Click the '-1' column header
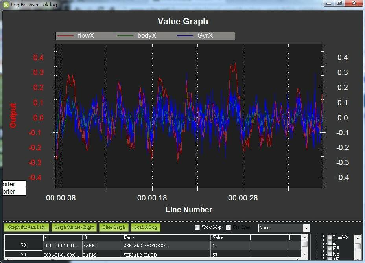The height and width of the screenshot is (263, 365). click(x=63, y=237)
